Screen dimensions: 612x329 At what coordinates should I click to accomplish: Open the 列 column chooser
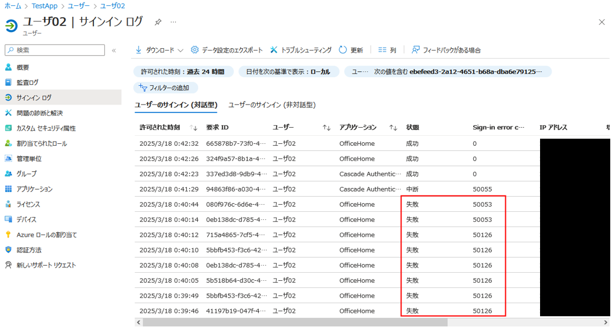387,50
